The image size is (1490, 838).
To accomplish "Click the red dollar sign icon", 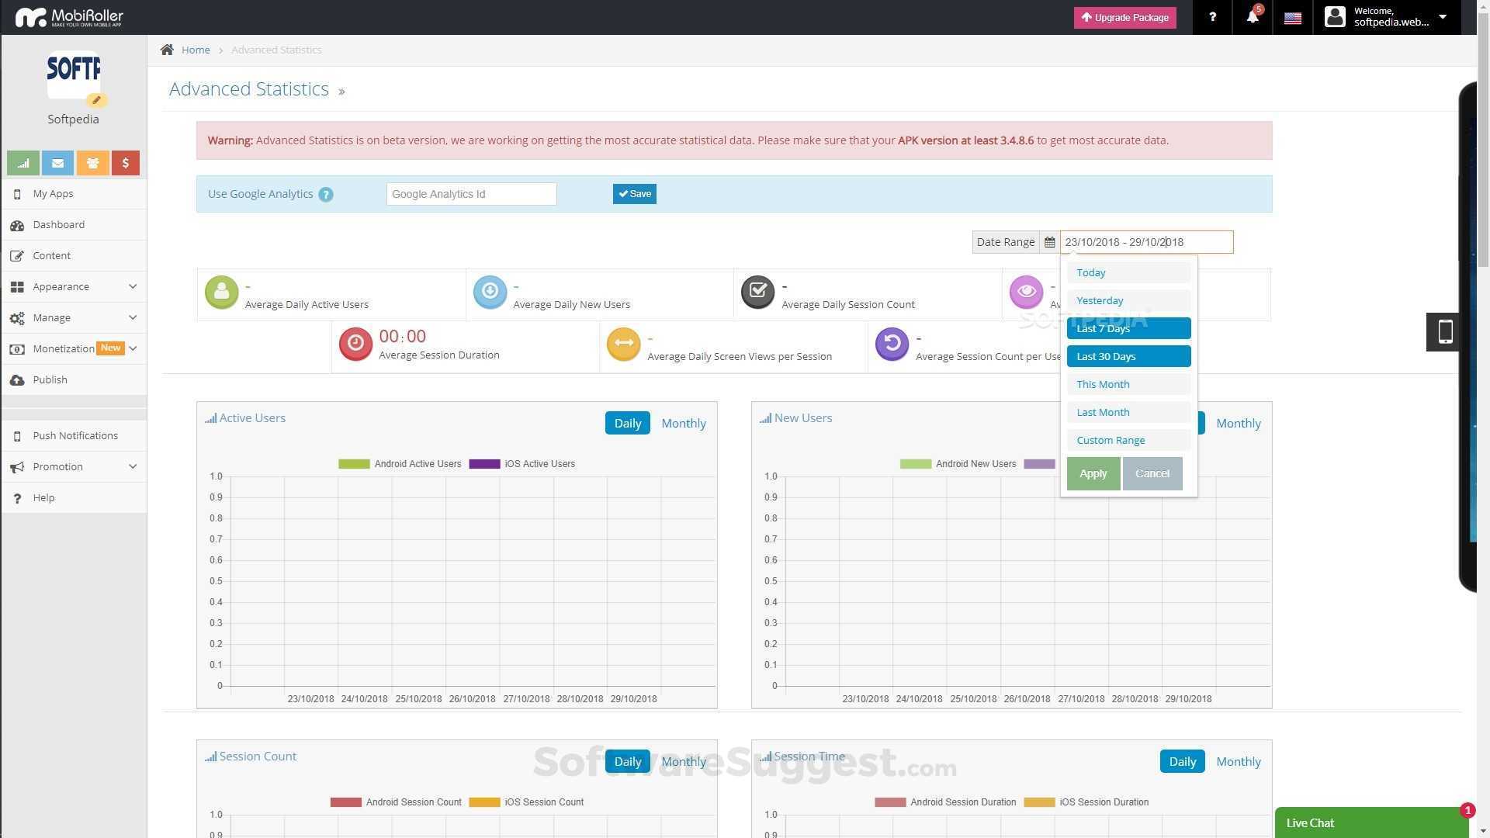I will click(x=125, y=163).
